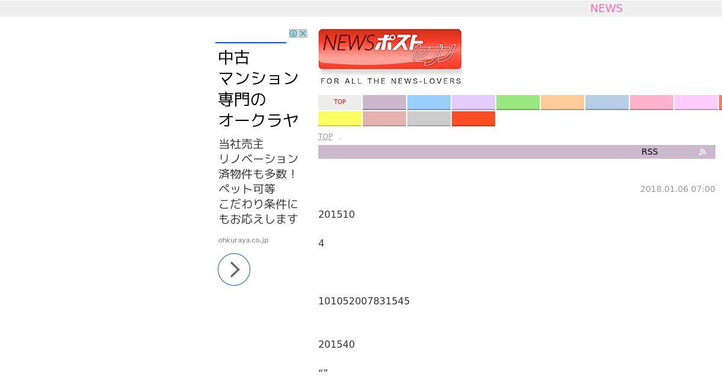Select the light orchid navigation tab
Screen dimensions: 722x379
tap(696, 102)
